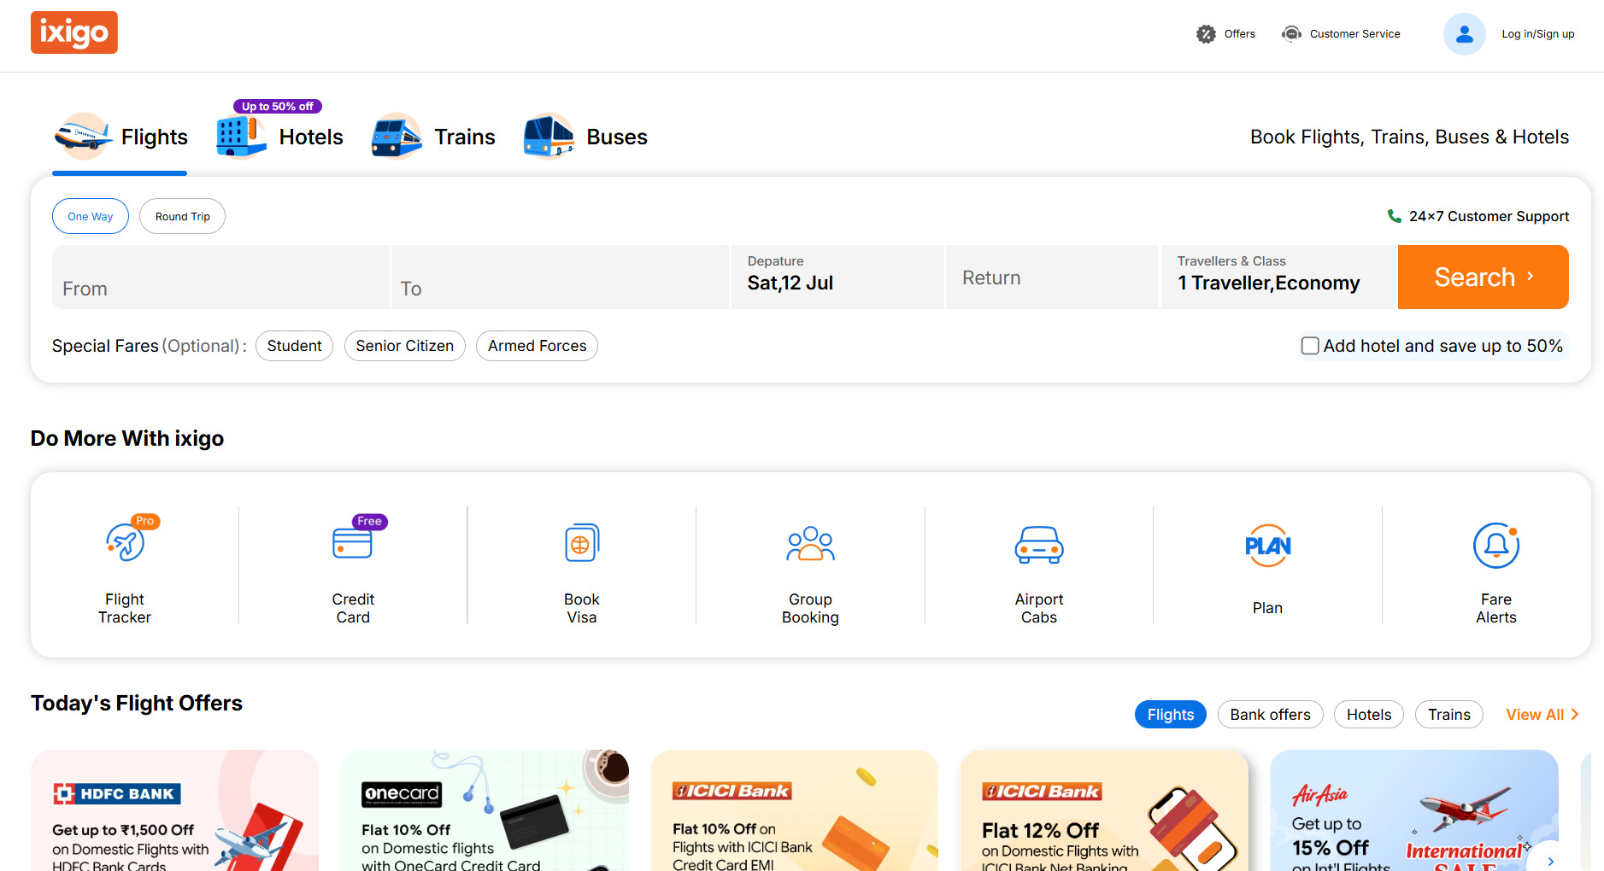
Task: Select Round Trip option
Action: (183, 216)
